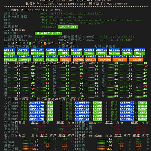151x151 pixels.
Task: Click the green 100 / 256 badge
Action: click(x=68, y=27)
